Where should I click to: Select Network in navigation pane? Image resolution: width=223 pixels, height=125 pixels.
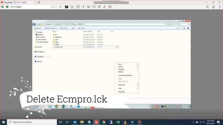coord(39,61)
